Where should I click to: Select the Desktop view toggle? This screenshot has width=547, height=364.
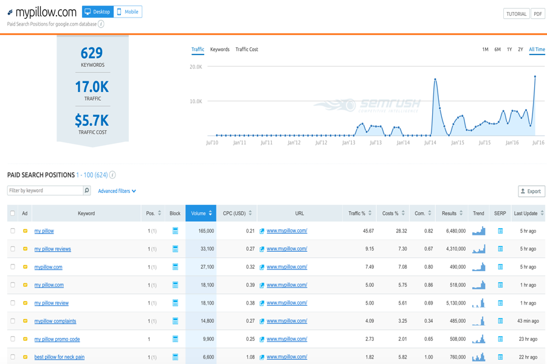(98, 12)
